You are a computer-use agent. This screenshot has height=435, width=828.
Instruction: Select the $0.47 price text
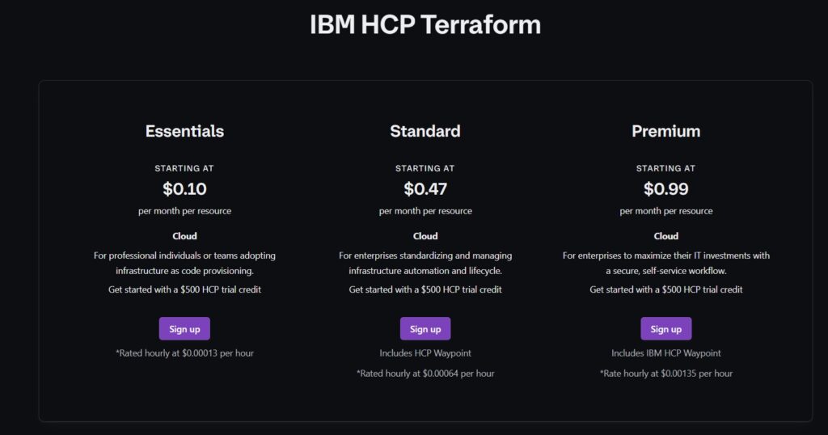click(425, 188)
